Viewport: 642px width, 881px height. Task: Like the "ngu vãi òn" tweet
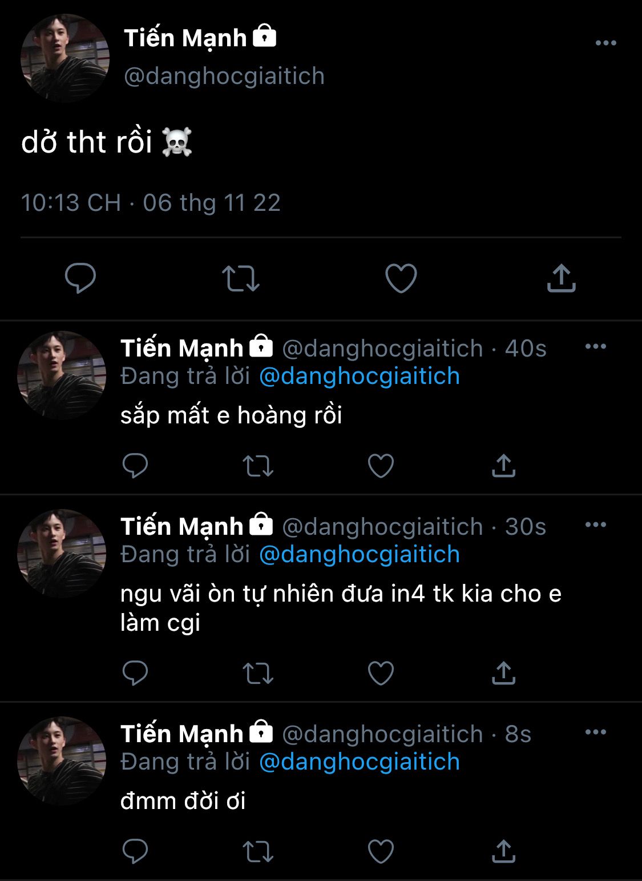coord(381,673)
